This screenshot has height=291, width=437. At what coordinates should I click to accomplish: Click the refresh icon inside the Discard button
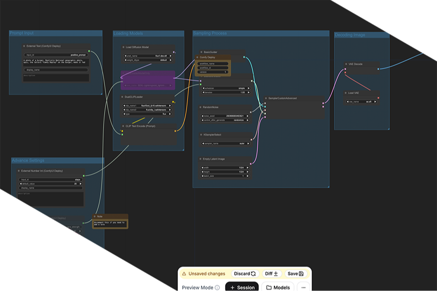(x=253, y=273)
